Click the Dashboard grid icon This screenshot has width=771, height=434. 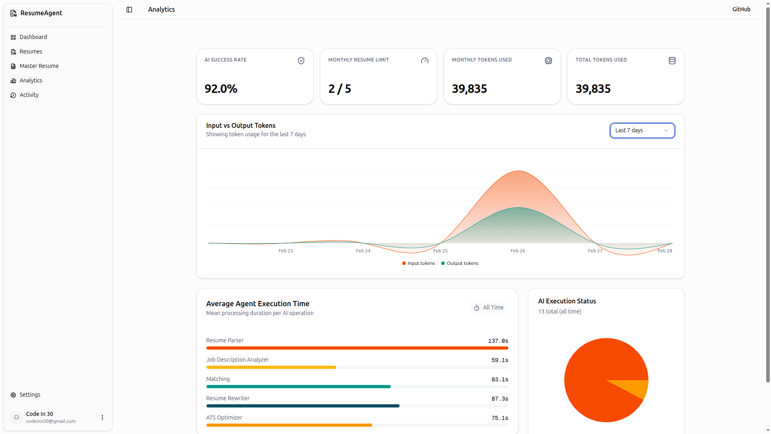[x=13, y=37]
